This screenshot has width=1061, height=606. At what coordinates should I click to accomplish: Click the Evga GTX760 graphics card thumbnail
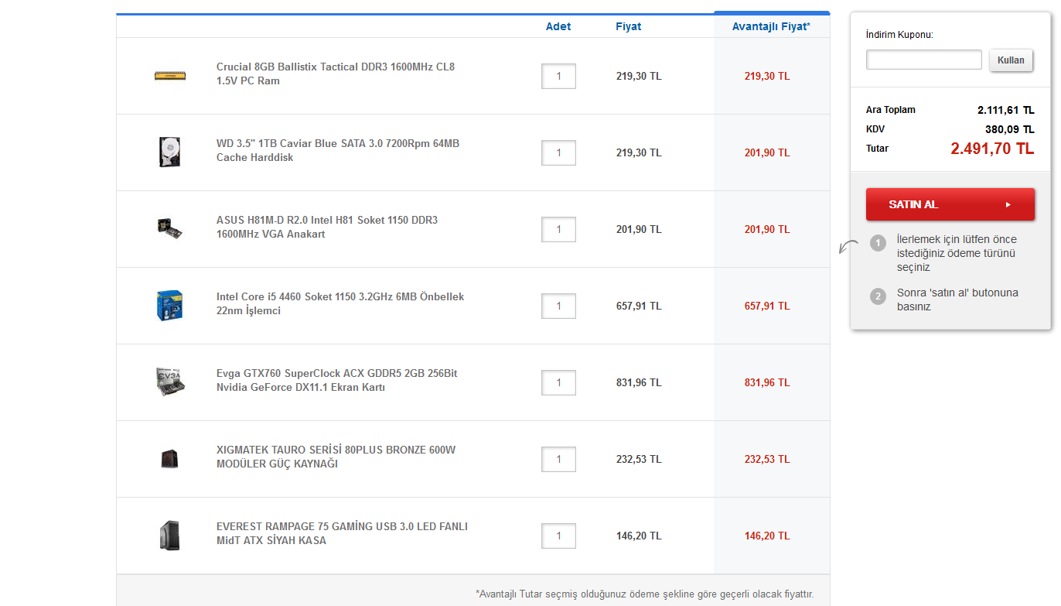(169, 382)
